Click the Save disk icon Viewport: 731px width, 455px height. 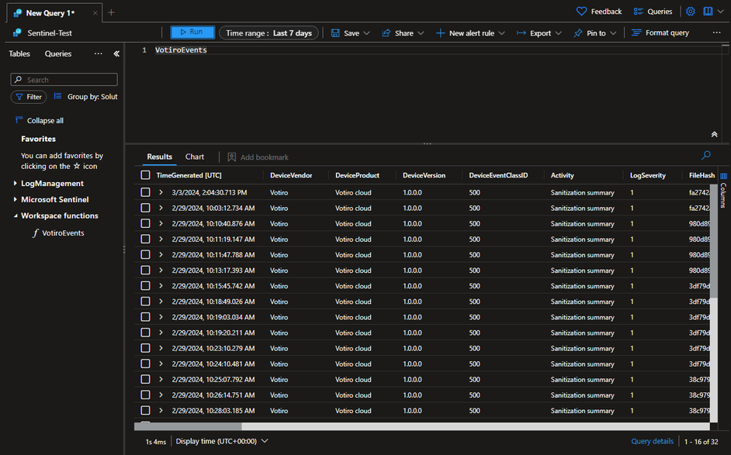335,33
